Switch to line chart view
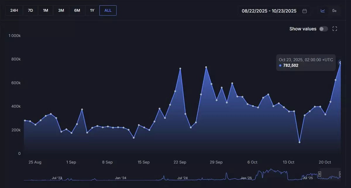The height and width of the screenshot is (188, 351). tap(323, 11)
